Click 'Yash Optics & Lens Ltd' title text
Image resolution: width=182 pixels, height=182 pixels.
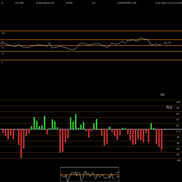pos(167,3)
